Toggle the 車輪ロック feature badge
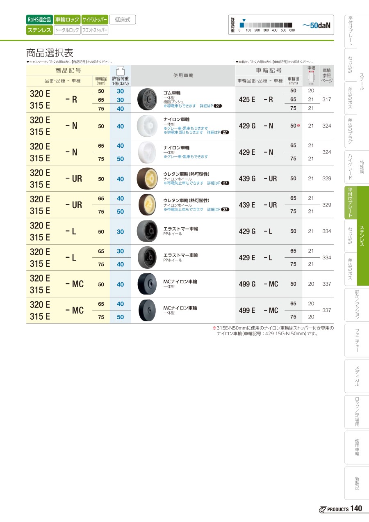The image size is (369, 522). [x=67, y=19]
